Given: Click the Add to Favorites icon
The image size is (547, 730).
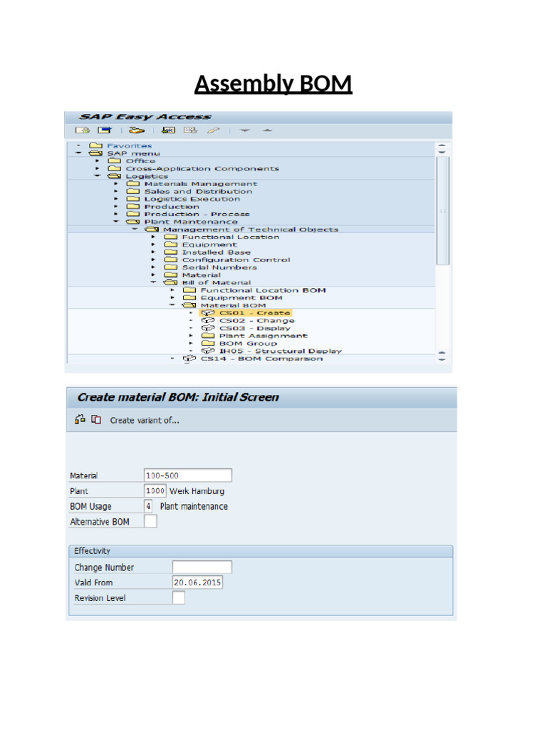Looking at the screenshot, I should click(x=168, y=130).
